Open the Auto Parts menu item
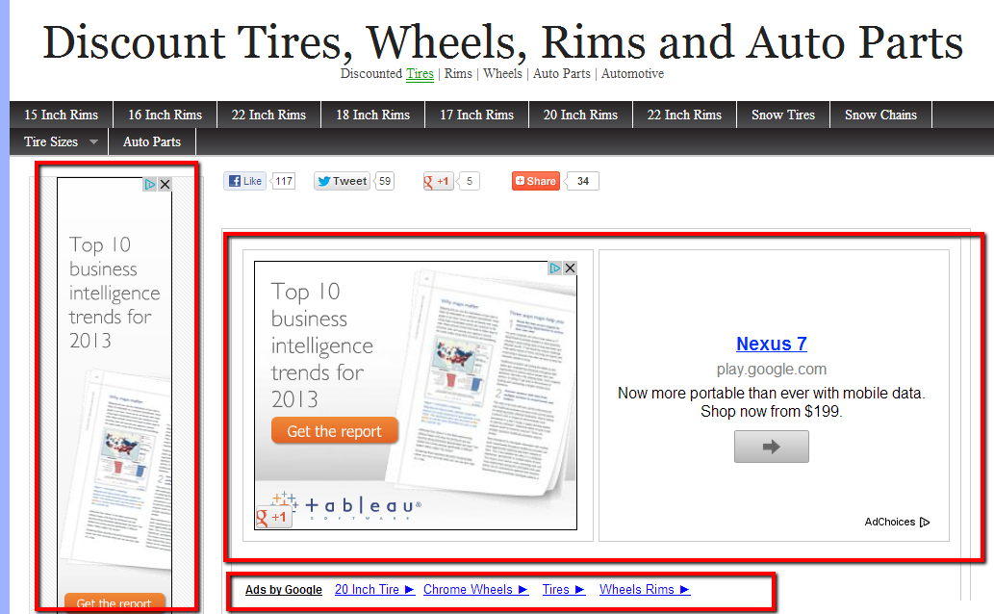This screenshot has width=994, height=614. click(152, 141)
